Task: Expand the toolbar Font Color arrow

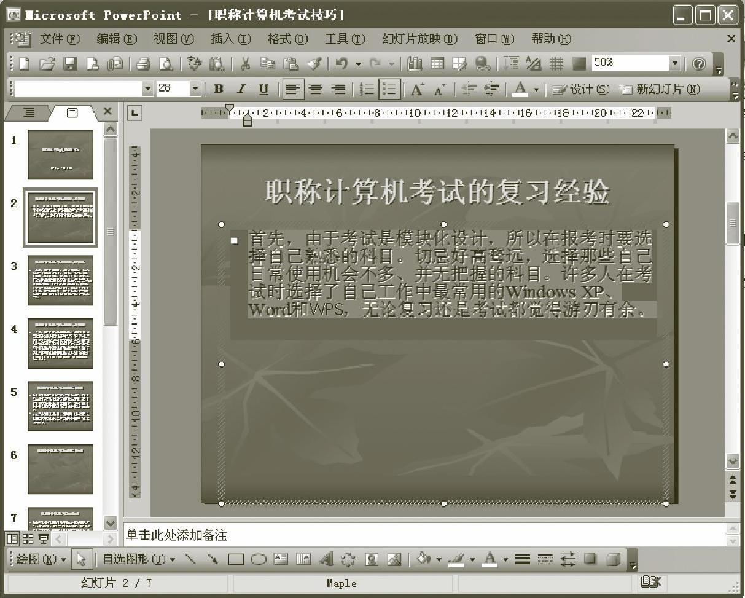Action: tap(536, 90)
